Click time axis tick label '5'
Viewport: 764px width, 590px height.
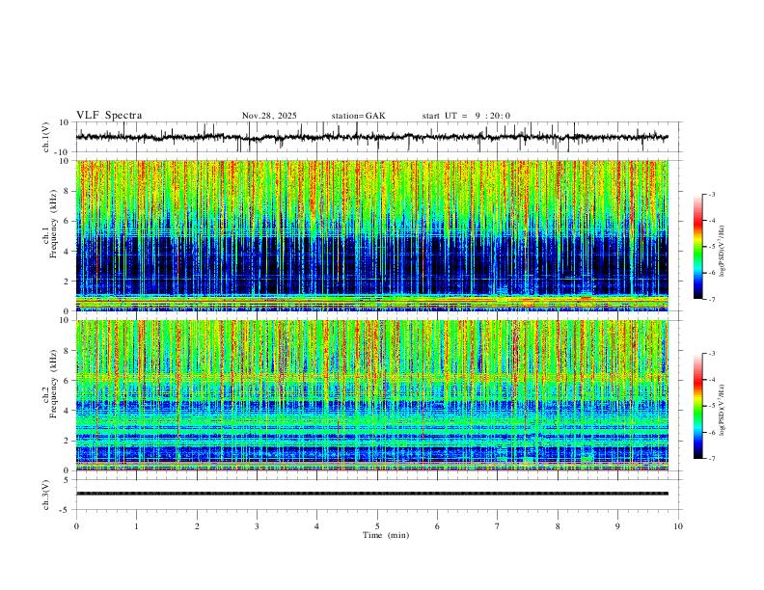pyautogui.click(x=377, y=526)
